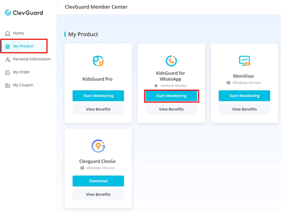The height and width of the screenshot is (212, 281).
Task: Click the Windows icon under MoniVisor
Action: [x=228, y=83]
